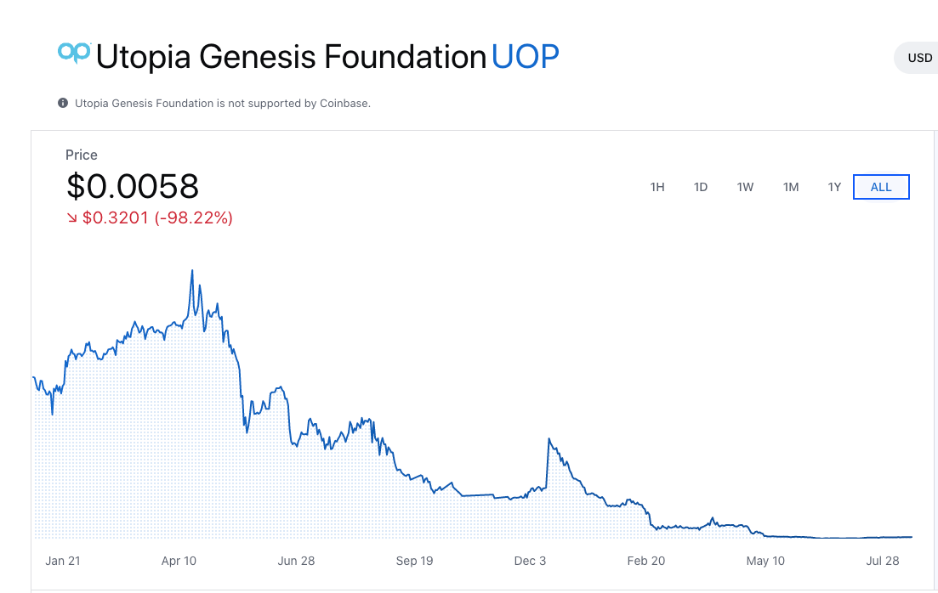Screen dimensions: 938x593
Task: Click the Utopia Genesis Foundation logo icon
Action: [x=73, y=54]
